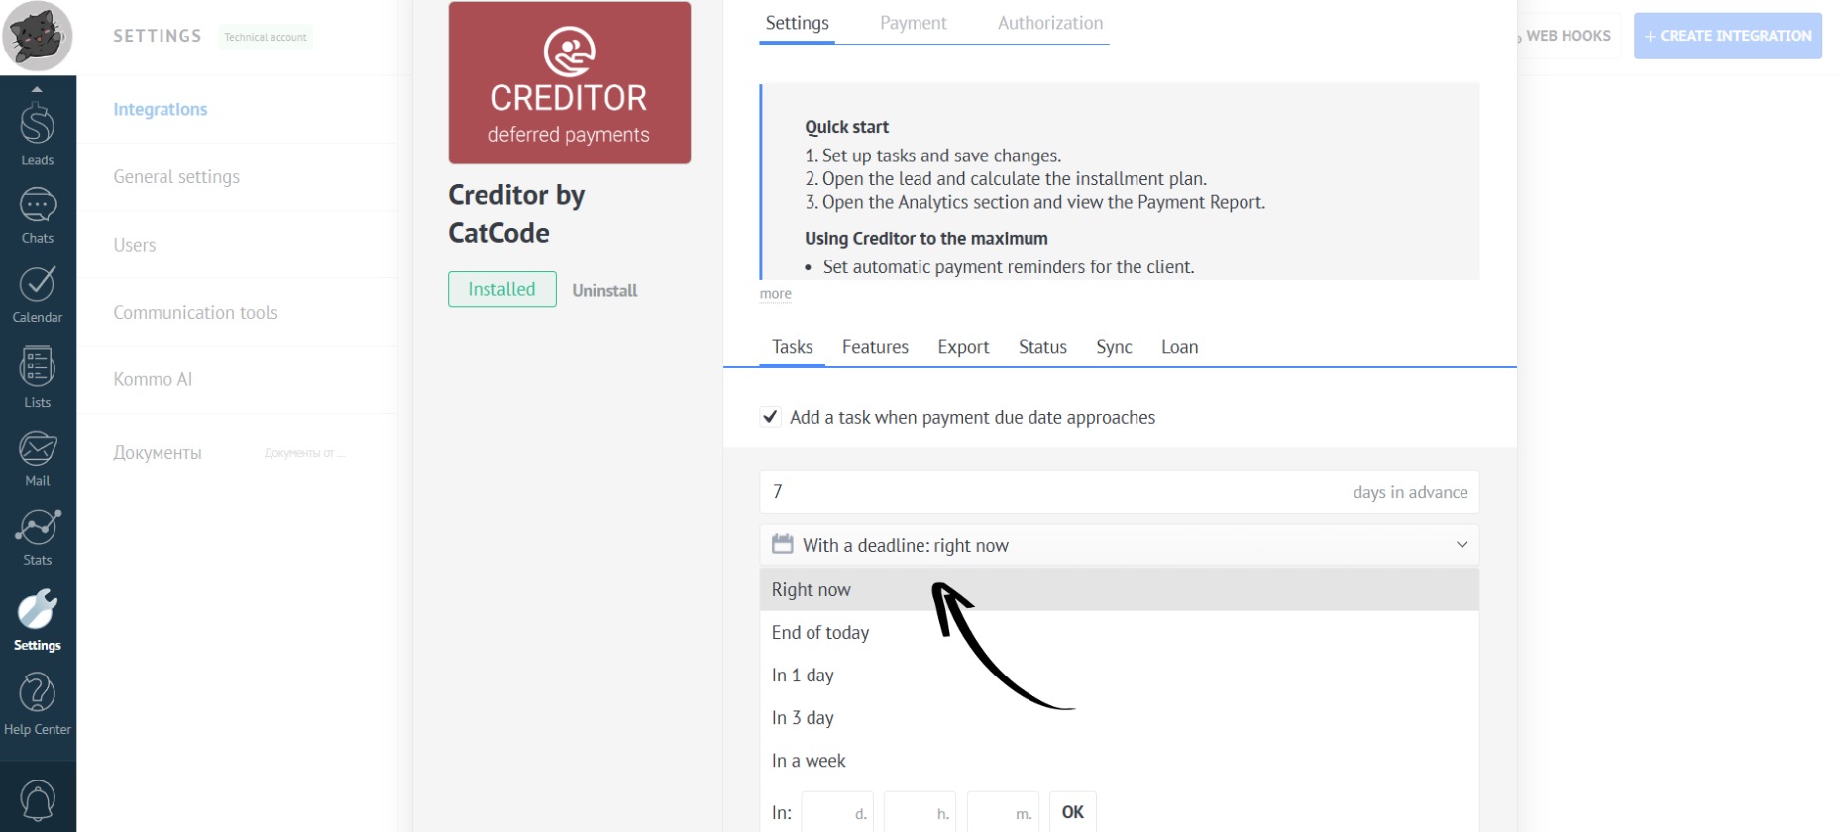Image resolution: width=1841 pixels, height=832 pixels.
Task: Expand the 'more' quick start link
Action: click(x=775, y=294)
